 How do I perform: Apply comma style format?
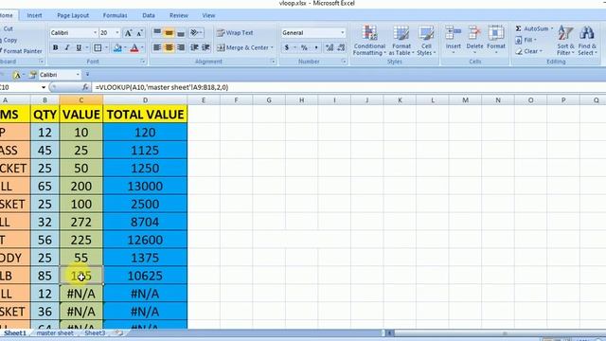316,47
